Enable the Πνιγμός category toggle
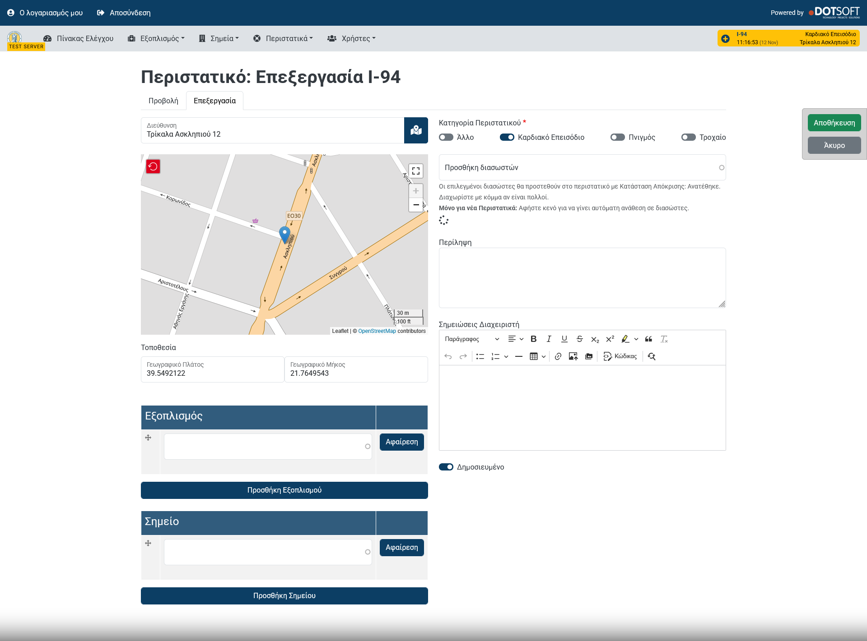867x641 pixels. point(617,137)
